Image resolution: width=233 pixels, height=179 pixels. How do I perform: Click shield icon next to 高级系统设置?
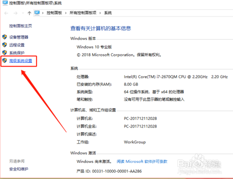(x=5, y=60)
